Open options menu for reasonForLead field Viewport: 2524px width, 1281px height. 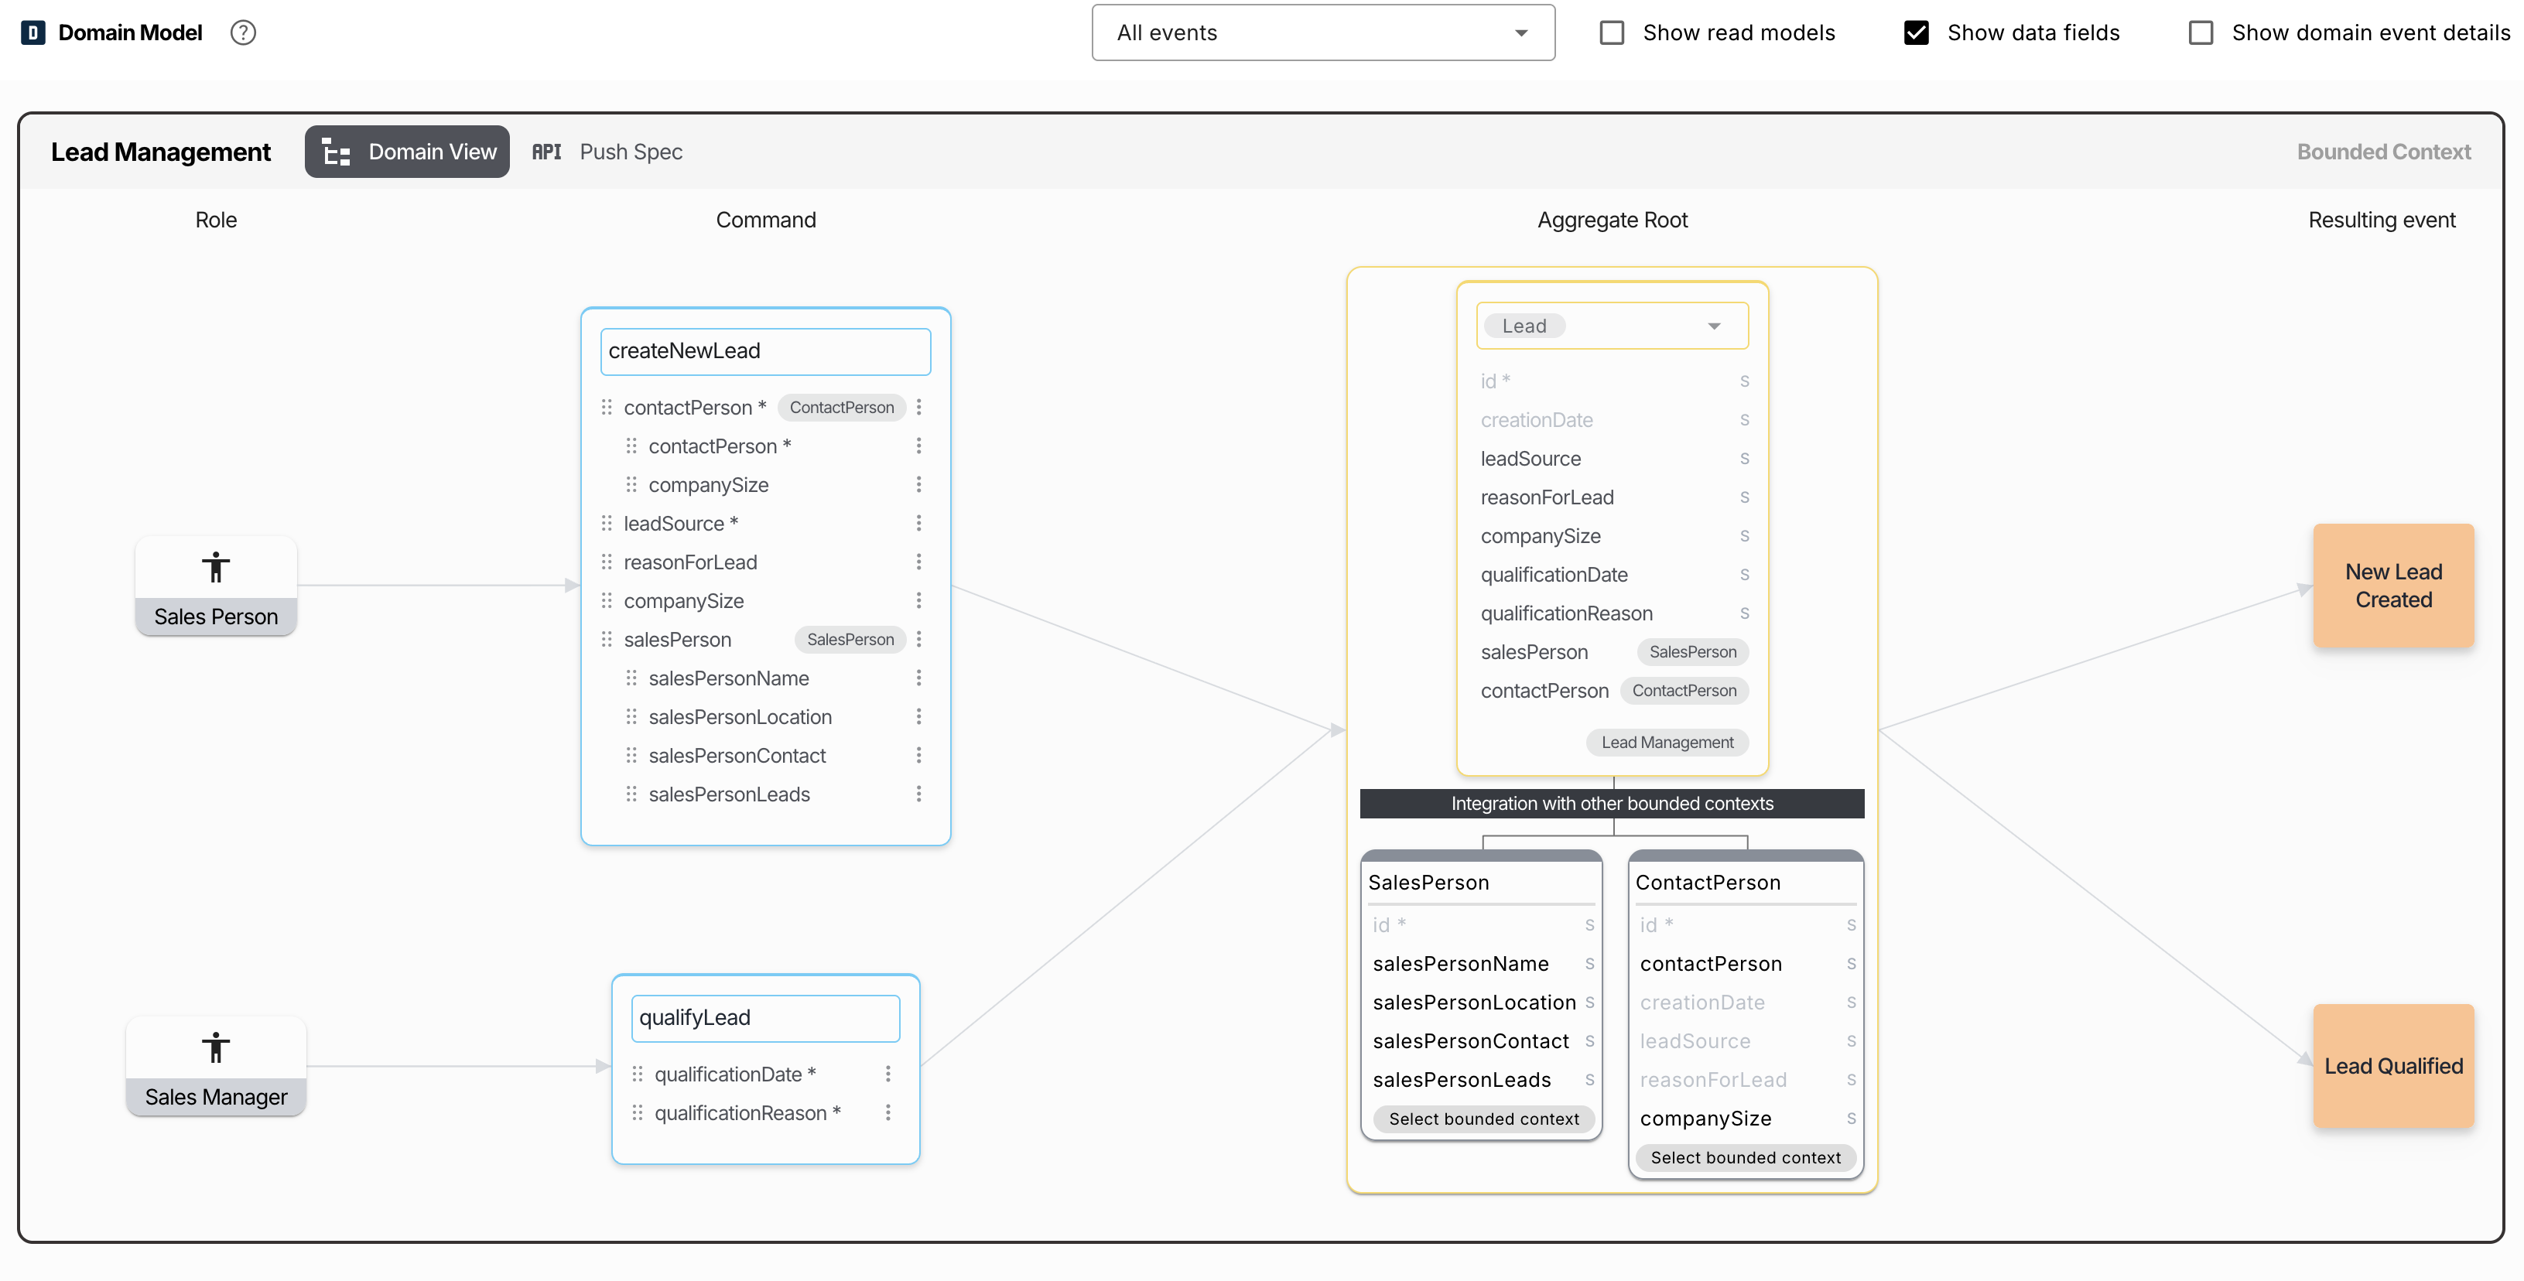coord(919,562)
